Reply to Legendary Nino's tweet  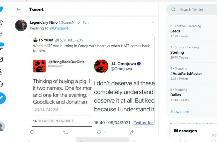[32, 132]
